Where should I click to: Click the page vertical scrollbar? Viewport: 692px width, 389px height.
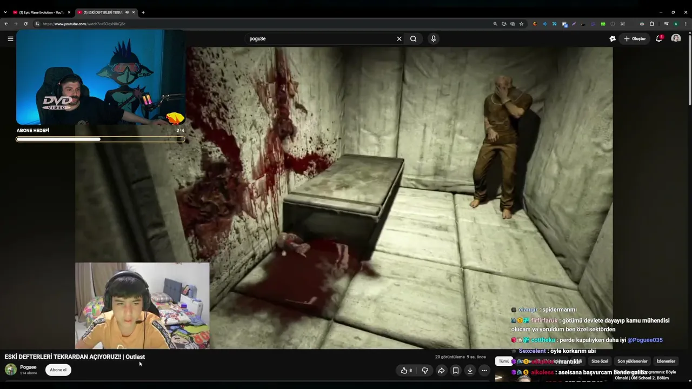(x=690, y=70)
